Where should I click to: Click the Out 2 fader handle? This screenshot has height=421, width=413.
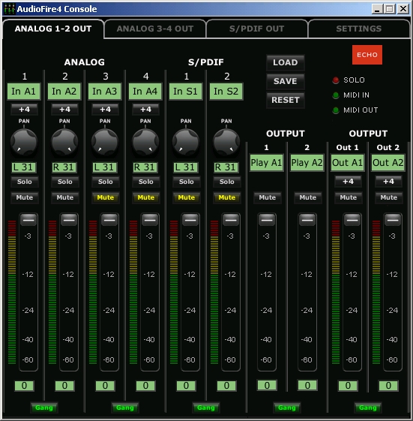pos(393,220)
